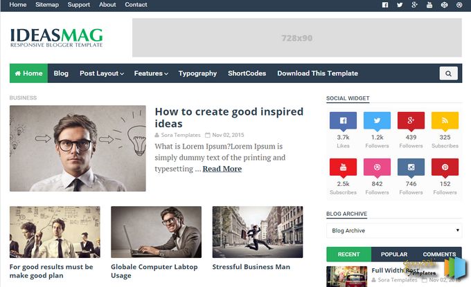Click Download This Template link
The image size is (471, 287).
pos(317,73)
